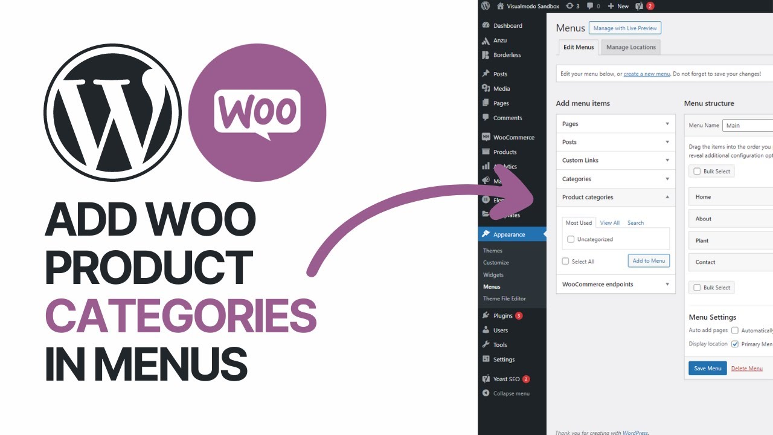Viewport: 773px width, 435px height.
Task: Click the Users person icon
Action: [486, 330]
